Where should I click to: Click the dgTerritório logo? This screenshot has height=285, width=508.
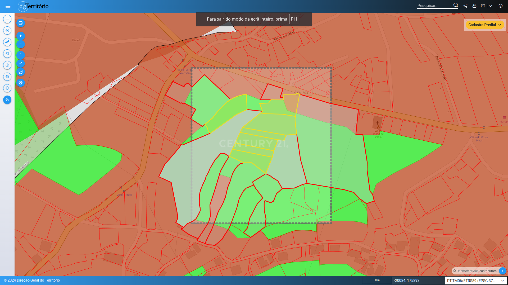pos(33,6)
